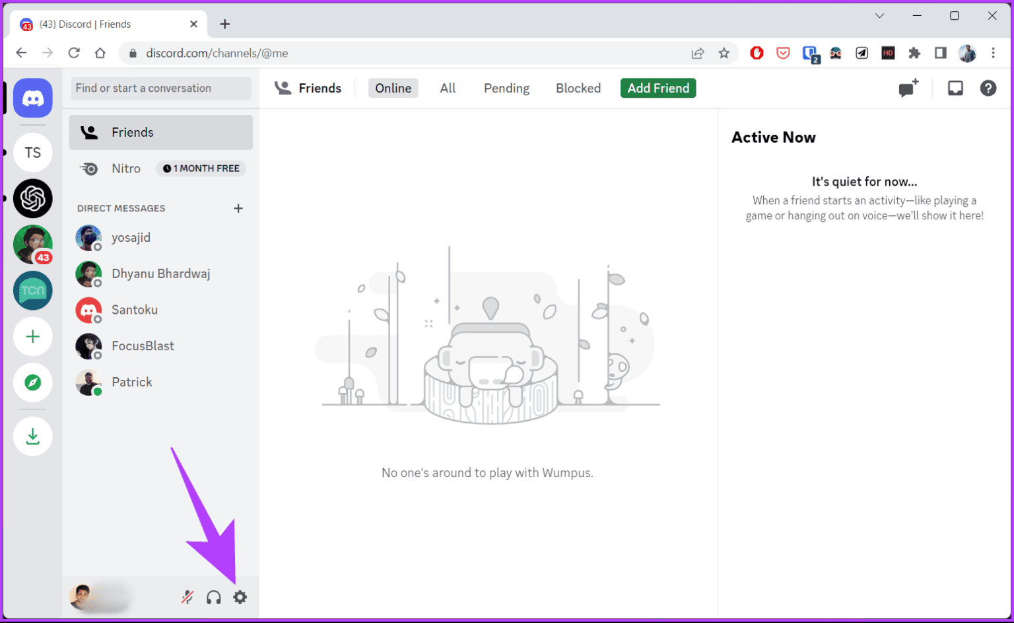Switch to the All friends tab
This screenshot has height=623, width=1014.
(448, 88)
